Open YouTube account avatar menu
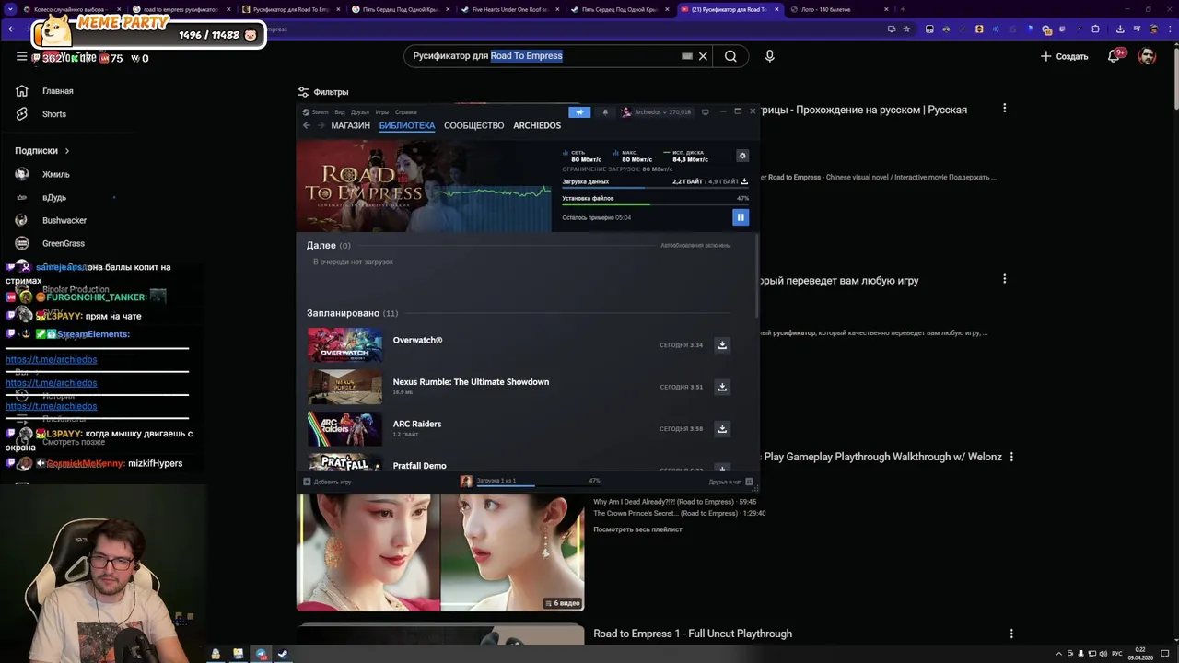This screenshot has height=663, width=1179. pyautogui.click(x=1147, y=56)
